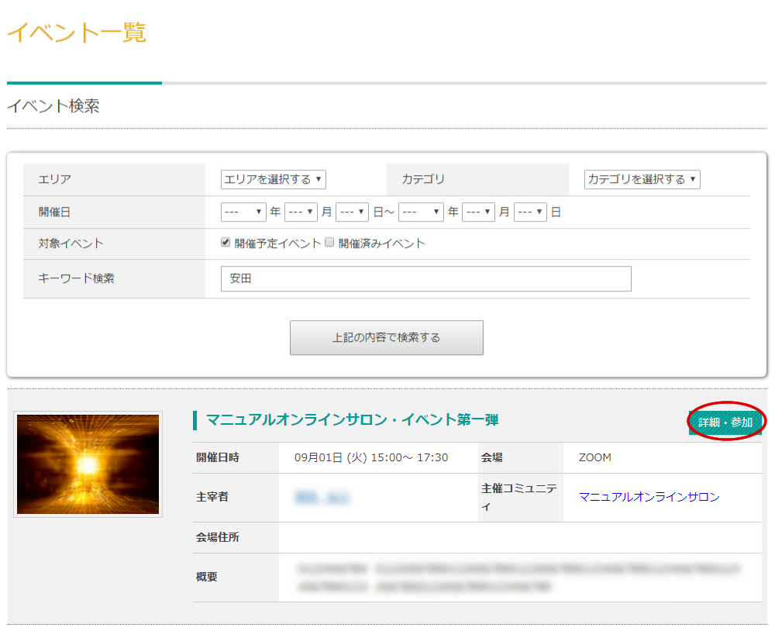Click the blurred 概要 summary text
This screenshot has width=775, height=631.
518,578
